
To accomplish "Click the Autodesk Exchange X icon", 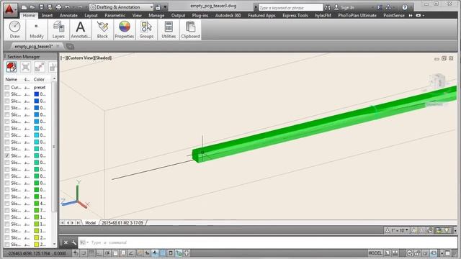I will point(380,7).
